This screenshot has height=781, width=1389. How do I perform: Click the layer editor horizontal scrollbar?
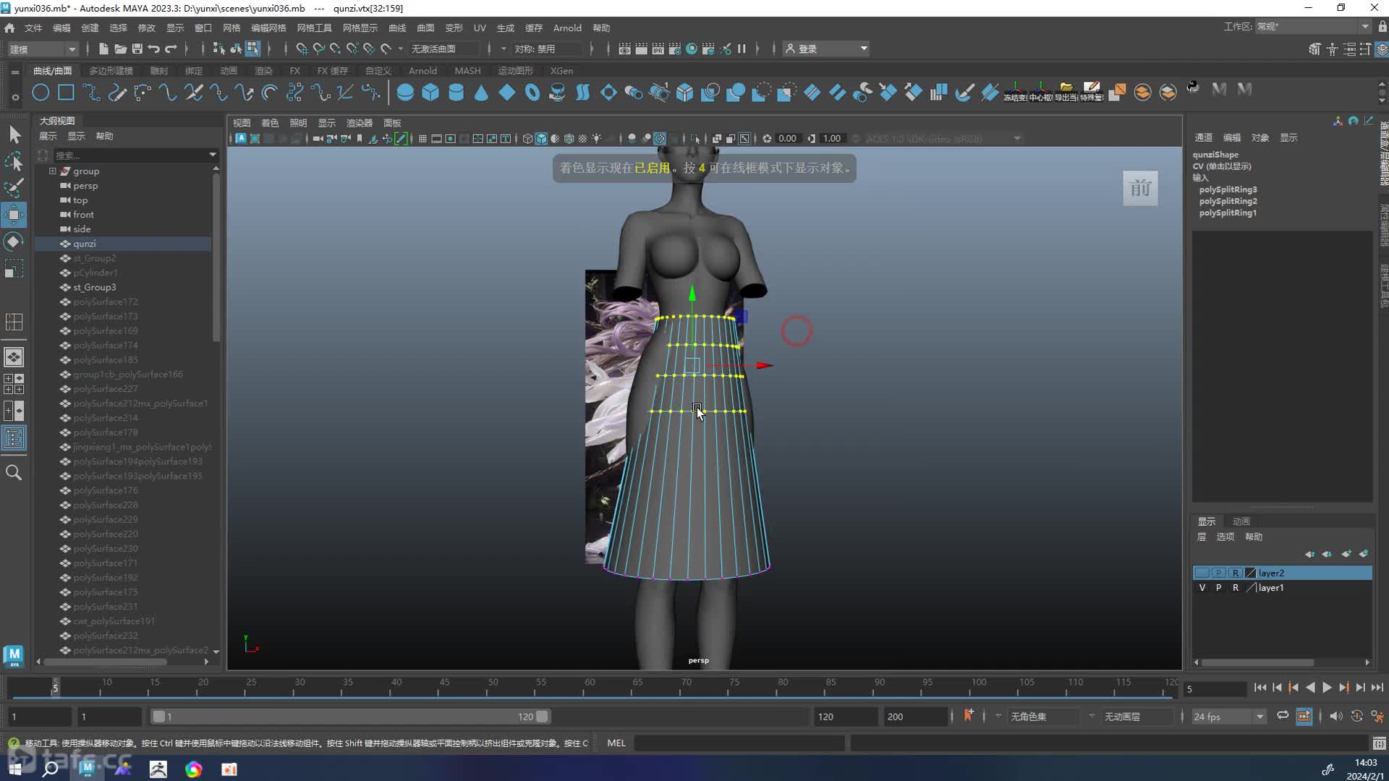point(1259,662)
